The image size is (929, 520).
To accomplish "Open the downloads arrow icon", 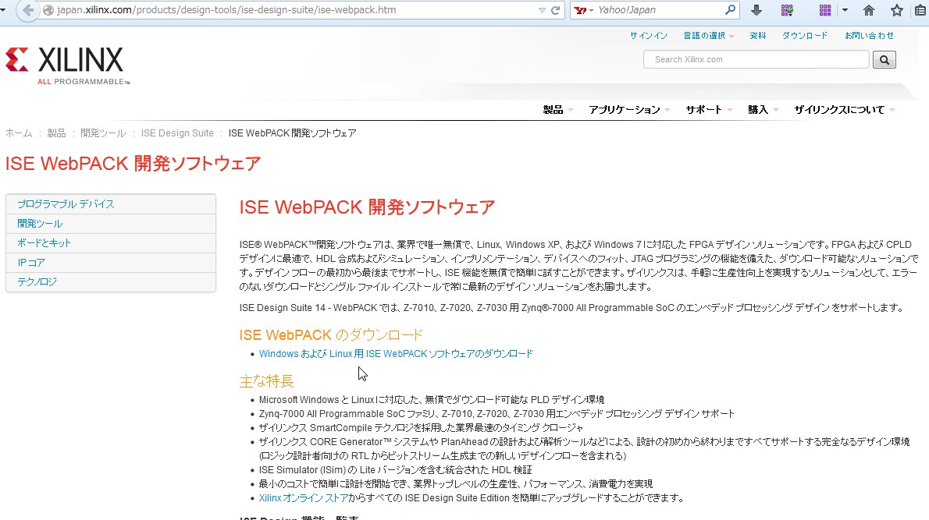I will tap(756, 10).
